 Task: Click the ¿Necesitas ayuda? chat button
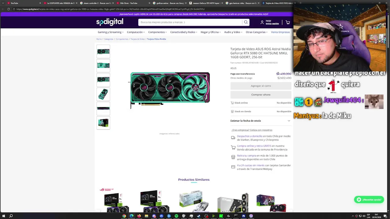[369, 200]
